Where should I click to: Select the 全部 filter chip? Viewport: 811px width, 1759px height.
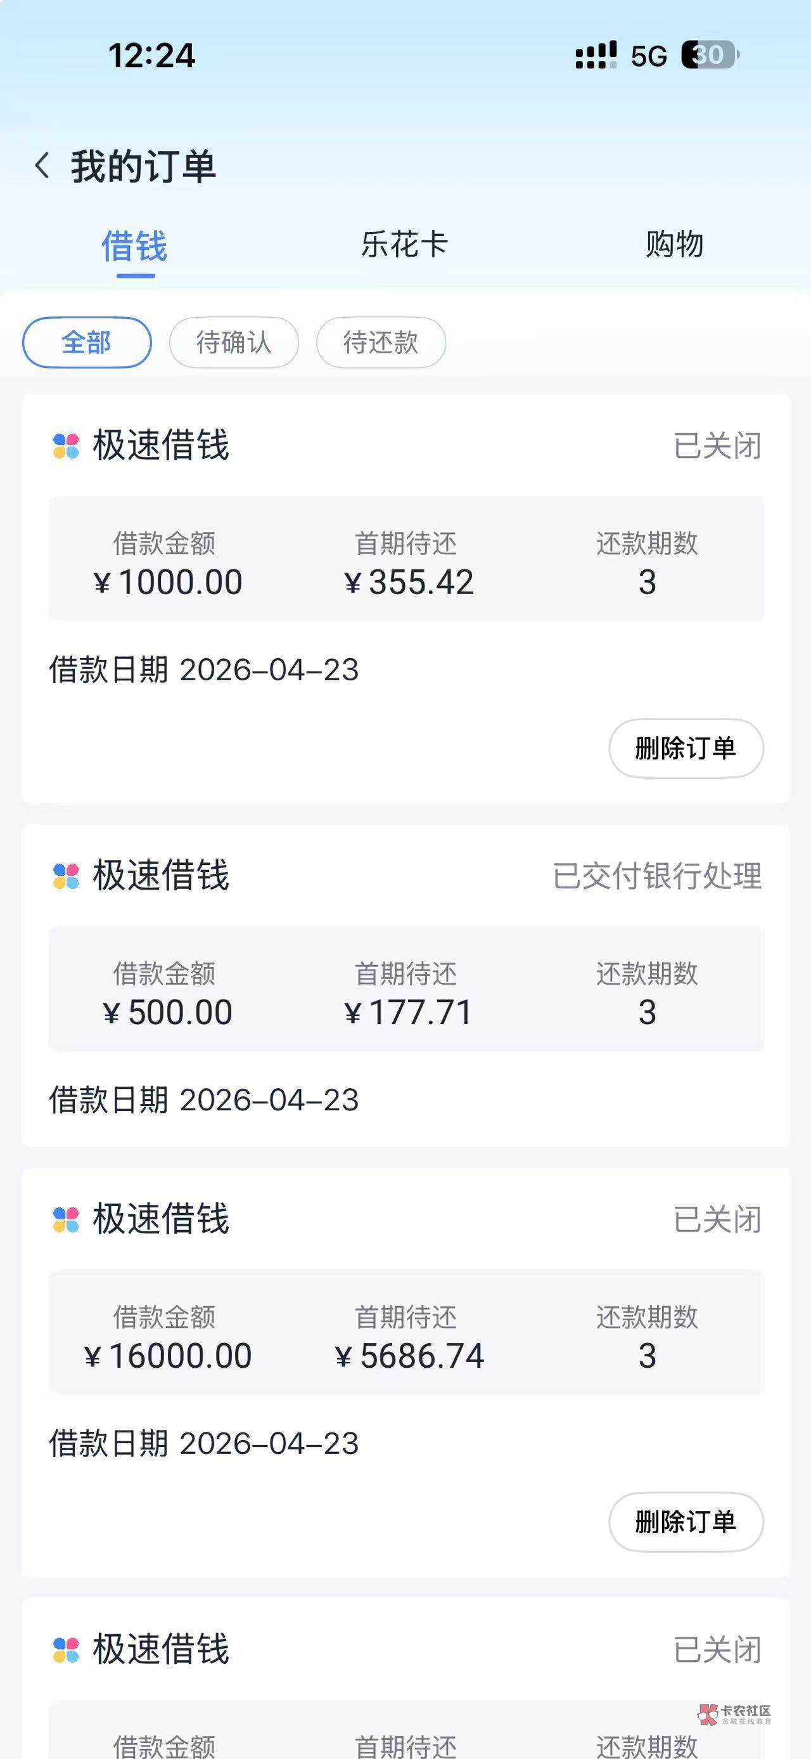[87, 342]
